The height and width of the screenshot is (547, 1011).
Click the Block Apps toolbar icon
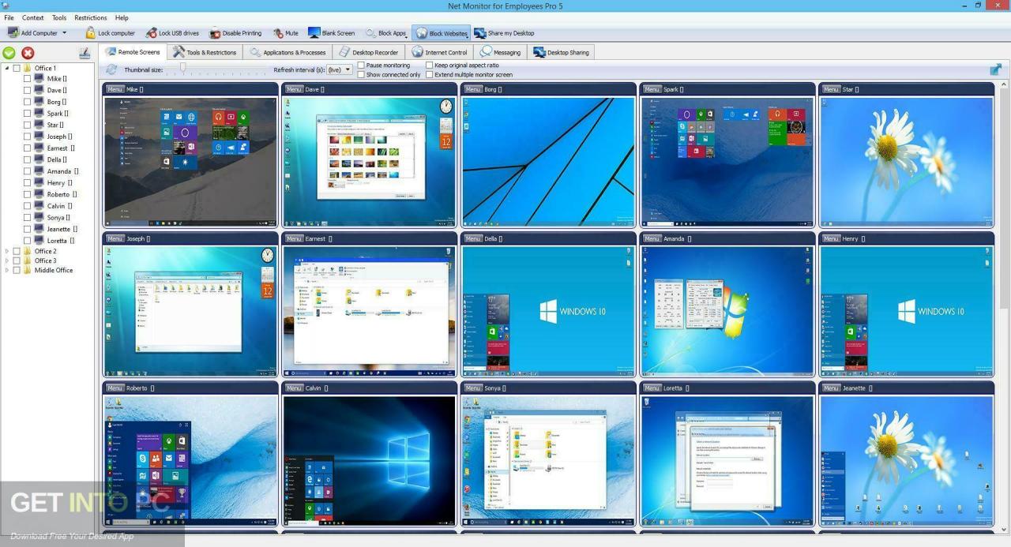(370, 33)
